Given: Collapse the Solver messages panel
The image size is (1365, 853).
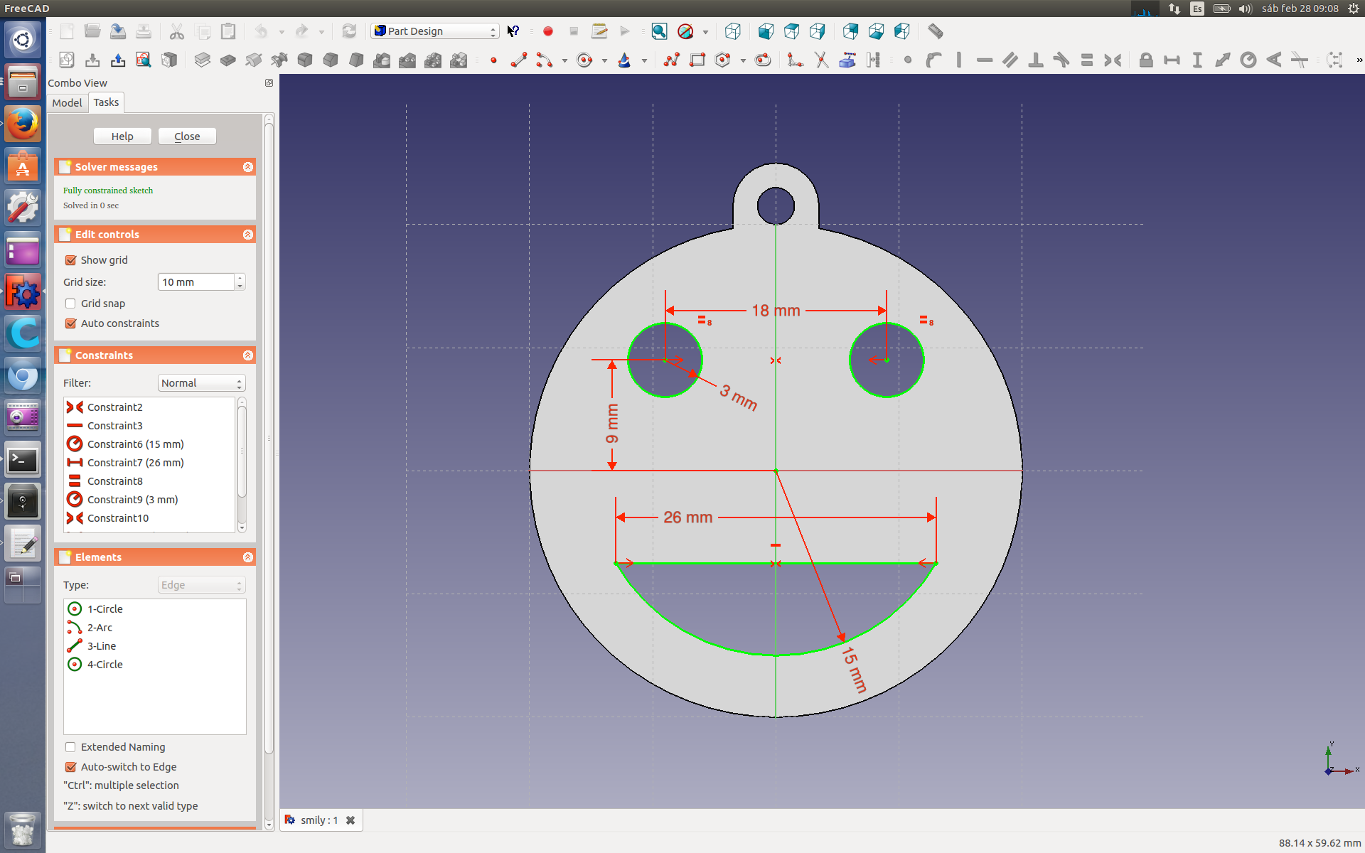Looking at the screenshot, I should [x=247, y=167].
